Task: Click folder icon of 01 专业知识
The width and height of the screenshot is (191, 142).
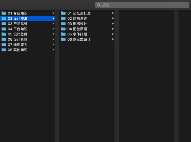Action: (4, 13)
